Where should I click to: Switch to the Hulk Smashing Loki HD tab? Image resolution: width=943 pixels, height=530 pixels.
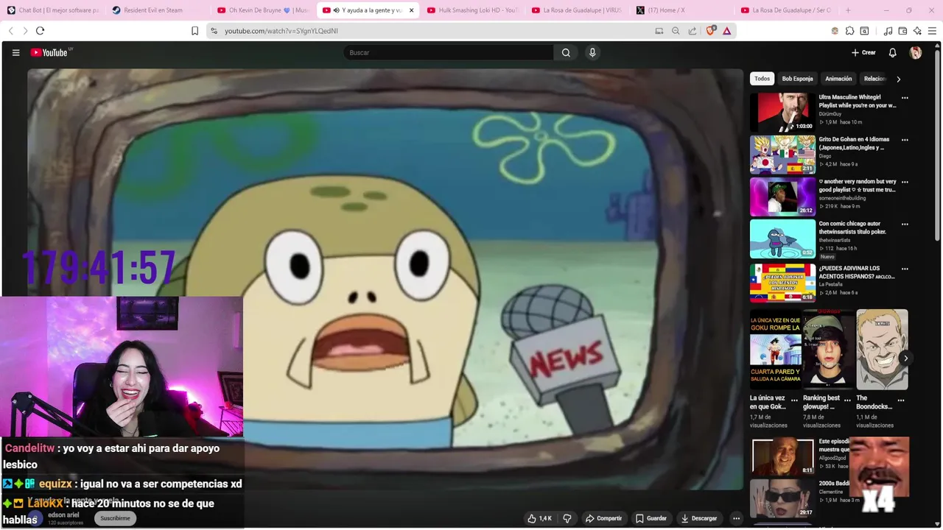(x=472, y=10)
